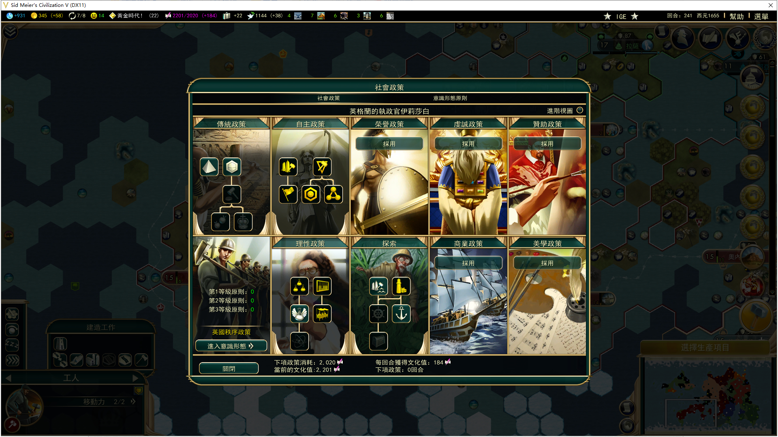The width and height of the screenshot is (778, 437).
Task: Click the happiness smiley top bar icon
Action: [x=94, y=16]
